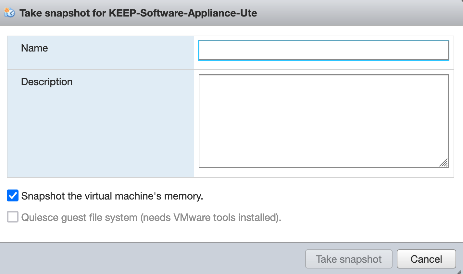Click the empty title bar area
Viewport: 463px width, 274px height.
coord(357,13)
